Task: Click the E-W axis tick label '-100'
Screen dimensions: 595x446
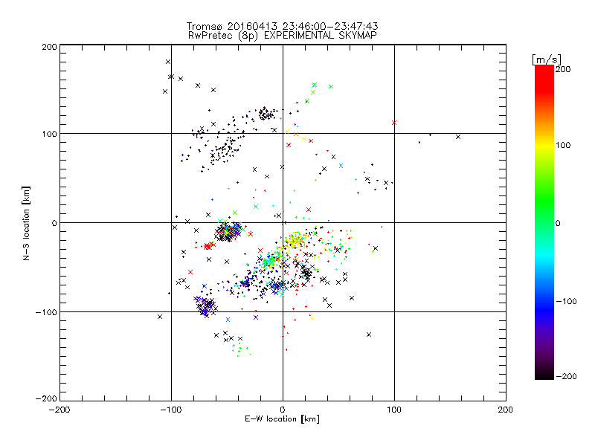Action: click(171, 410)
